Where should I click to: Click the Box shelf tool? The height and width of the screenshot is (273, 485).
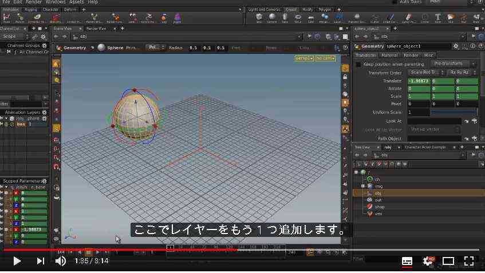click(259, 18)
